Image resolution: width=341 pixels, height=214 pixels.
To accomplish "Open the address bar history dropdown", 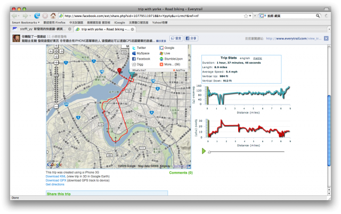I will point(250,16).
